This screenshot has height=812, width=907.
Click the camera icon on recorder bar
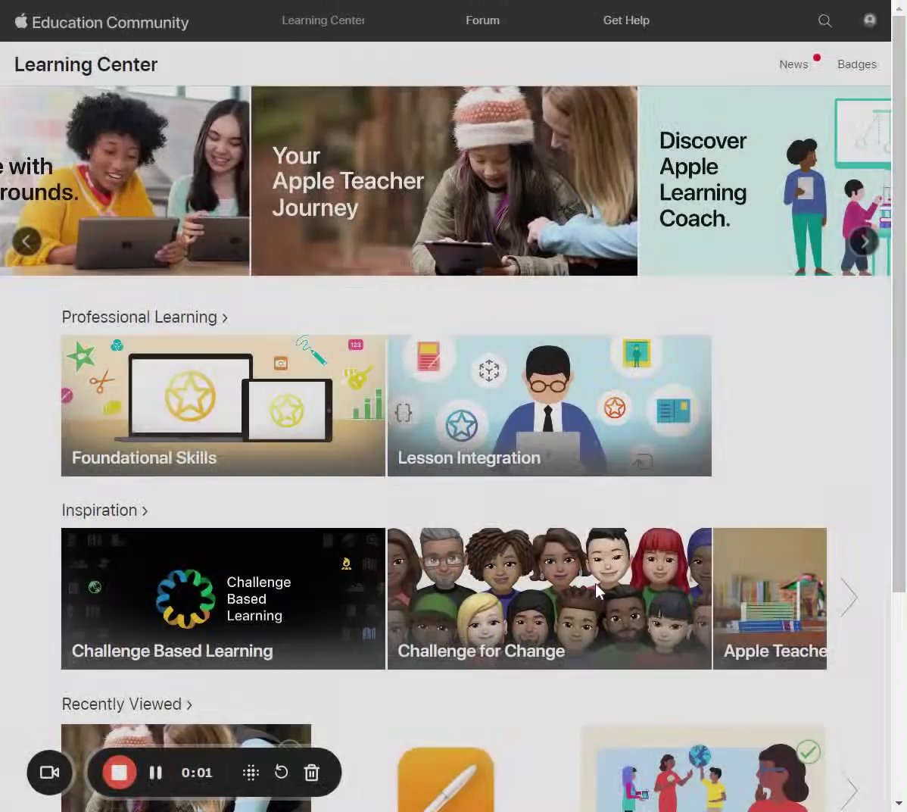pos(49,772)
